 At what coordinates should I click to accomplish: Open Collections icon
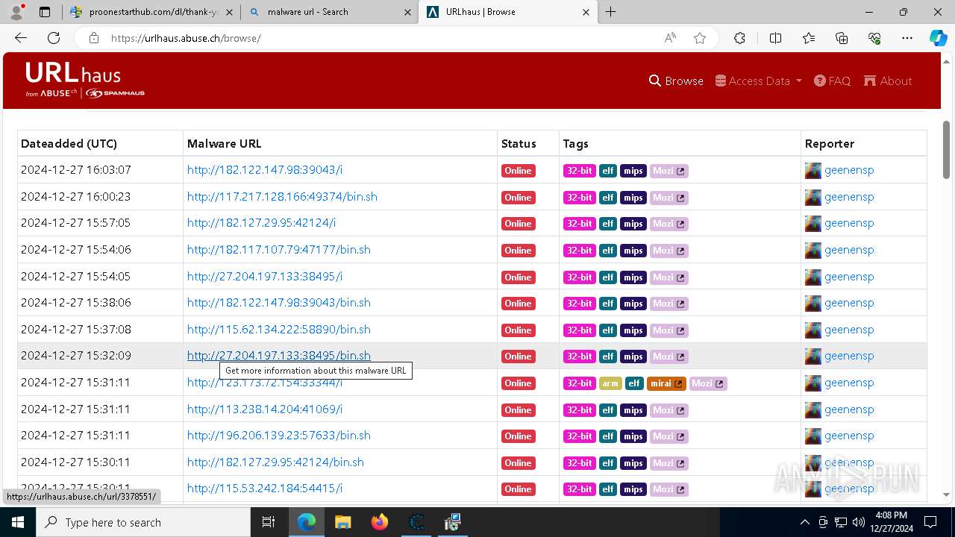[x=842, y=38]
